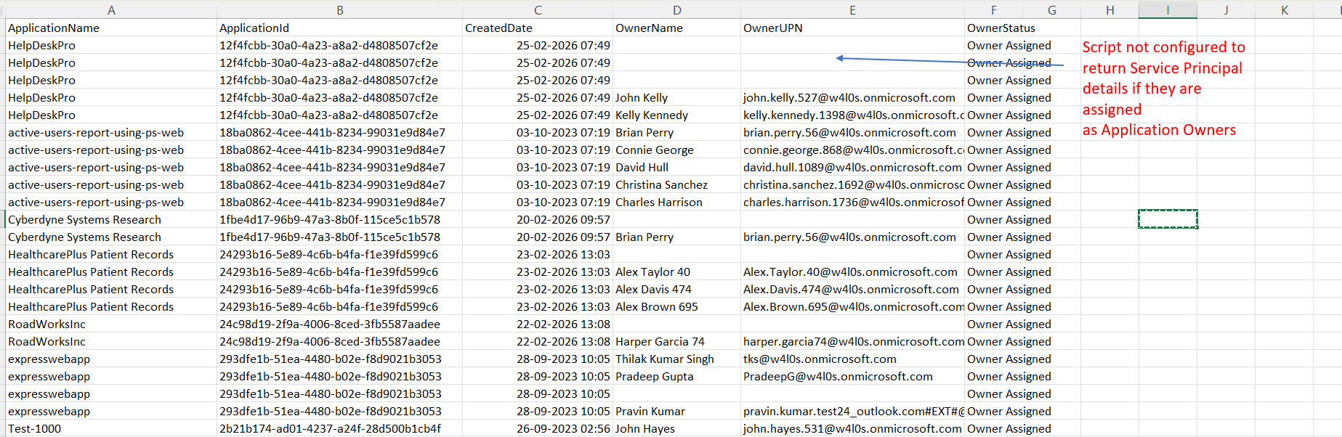Viewport: 1342px width, 437px height.
Task: Click the PradeepG@w4l0s.onmicrosoft.com cell
Action: pos(838,376)
